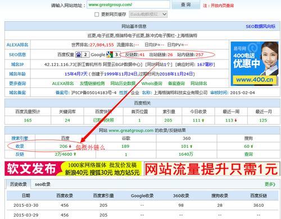This screenshot has width=281, height=219.
Task: Click the Baidu snapshot status link
Action: point(103,120)
